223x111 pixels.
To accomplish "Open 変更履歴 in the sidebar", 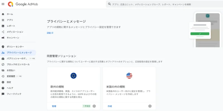I will point(11,76).
